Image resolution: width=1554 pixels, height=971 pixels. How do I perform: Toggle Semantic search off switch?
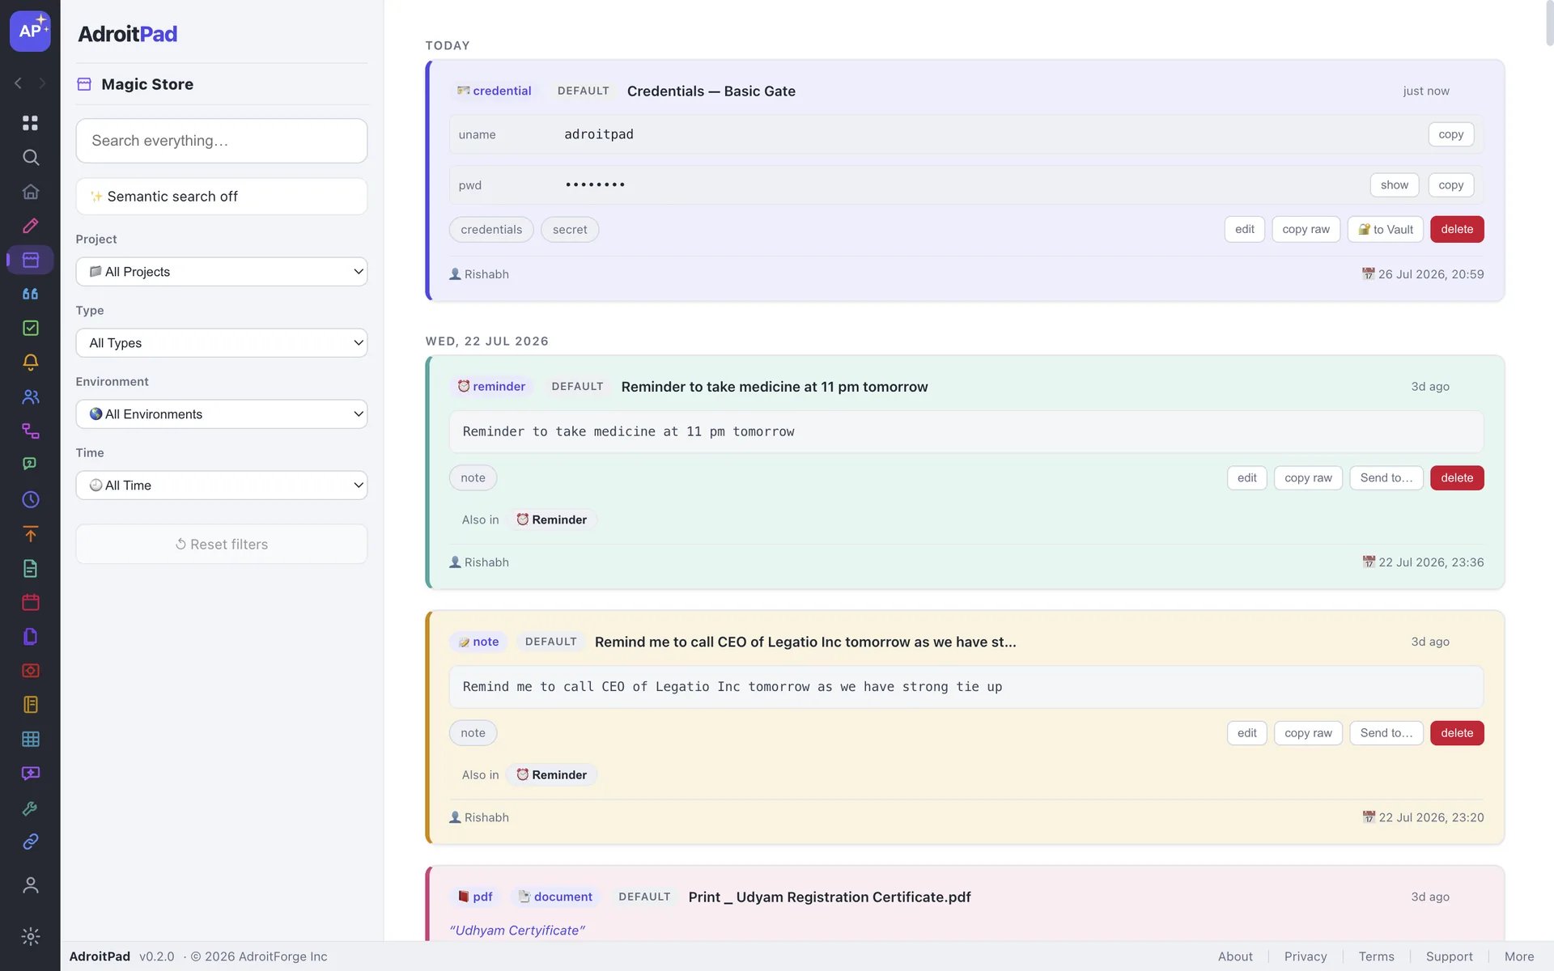pyautogui.click(x=221, y=197)
